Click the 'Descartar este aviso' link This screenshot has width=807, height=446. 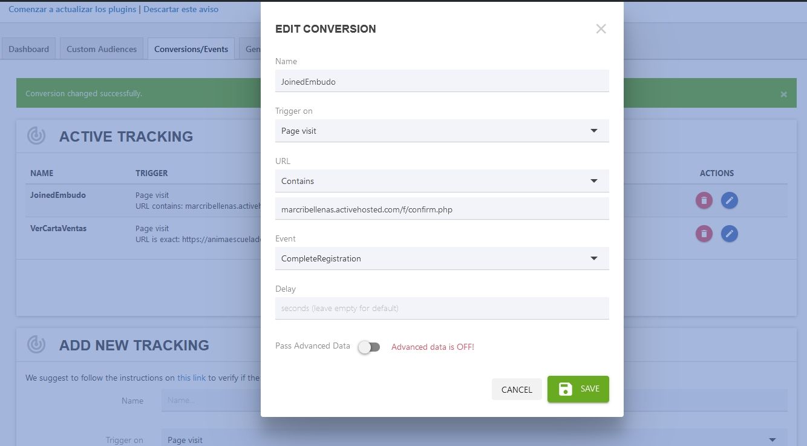tap(181, 9)
